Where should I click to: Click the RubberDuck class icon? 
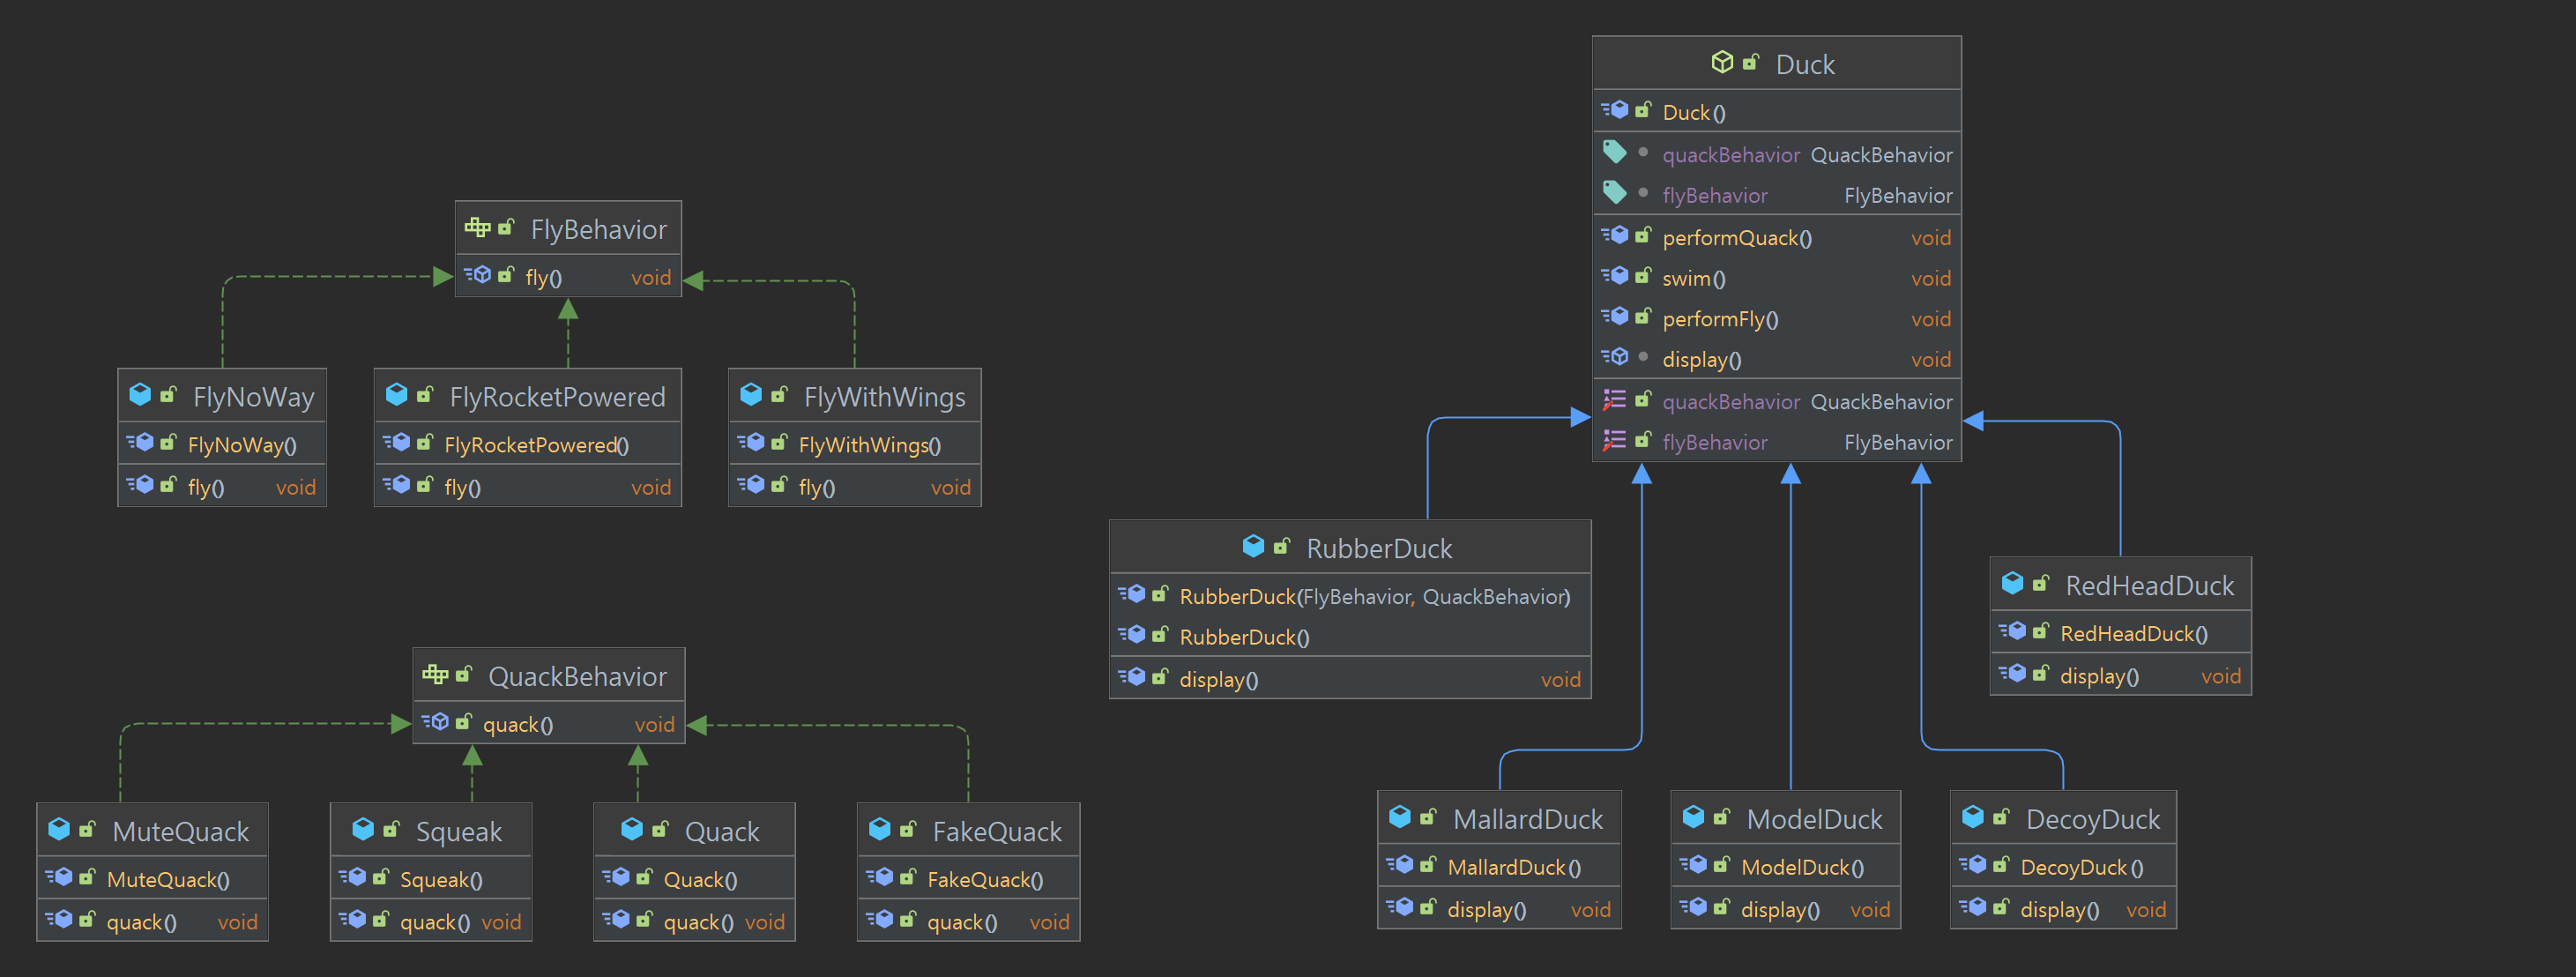point(1253,546)
